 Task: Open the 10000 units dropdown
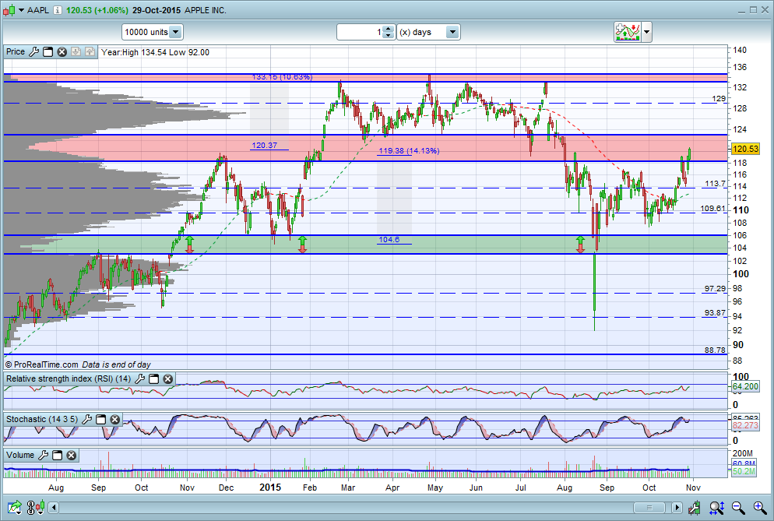(153, 32)
